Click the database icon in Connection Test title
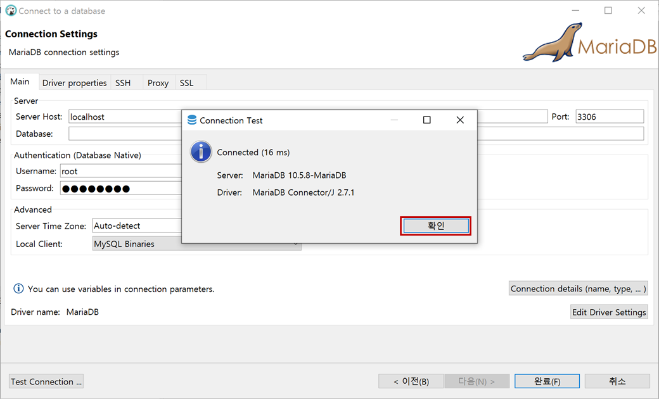The image size is (659, 399). [192, 120]
